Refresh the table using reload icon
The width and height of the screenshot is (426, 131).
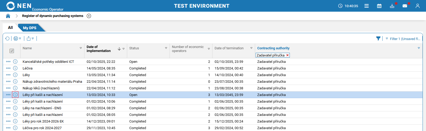point(7,38)
